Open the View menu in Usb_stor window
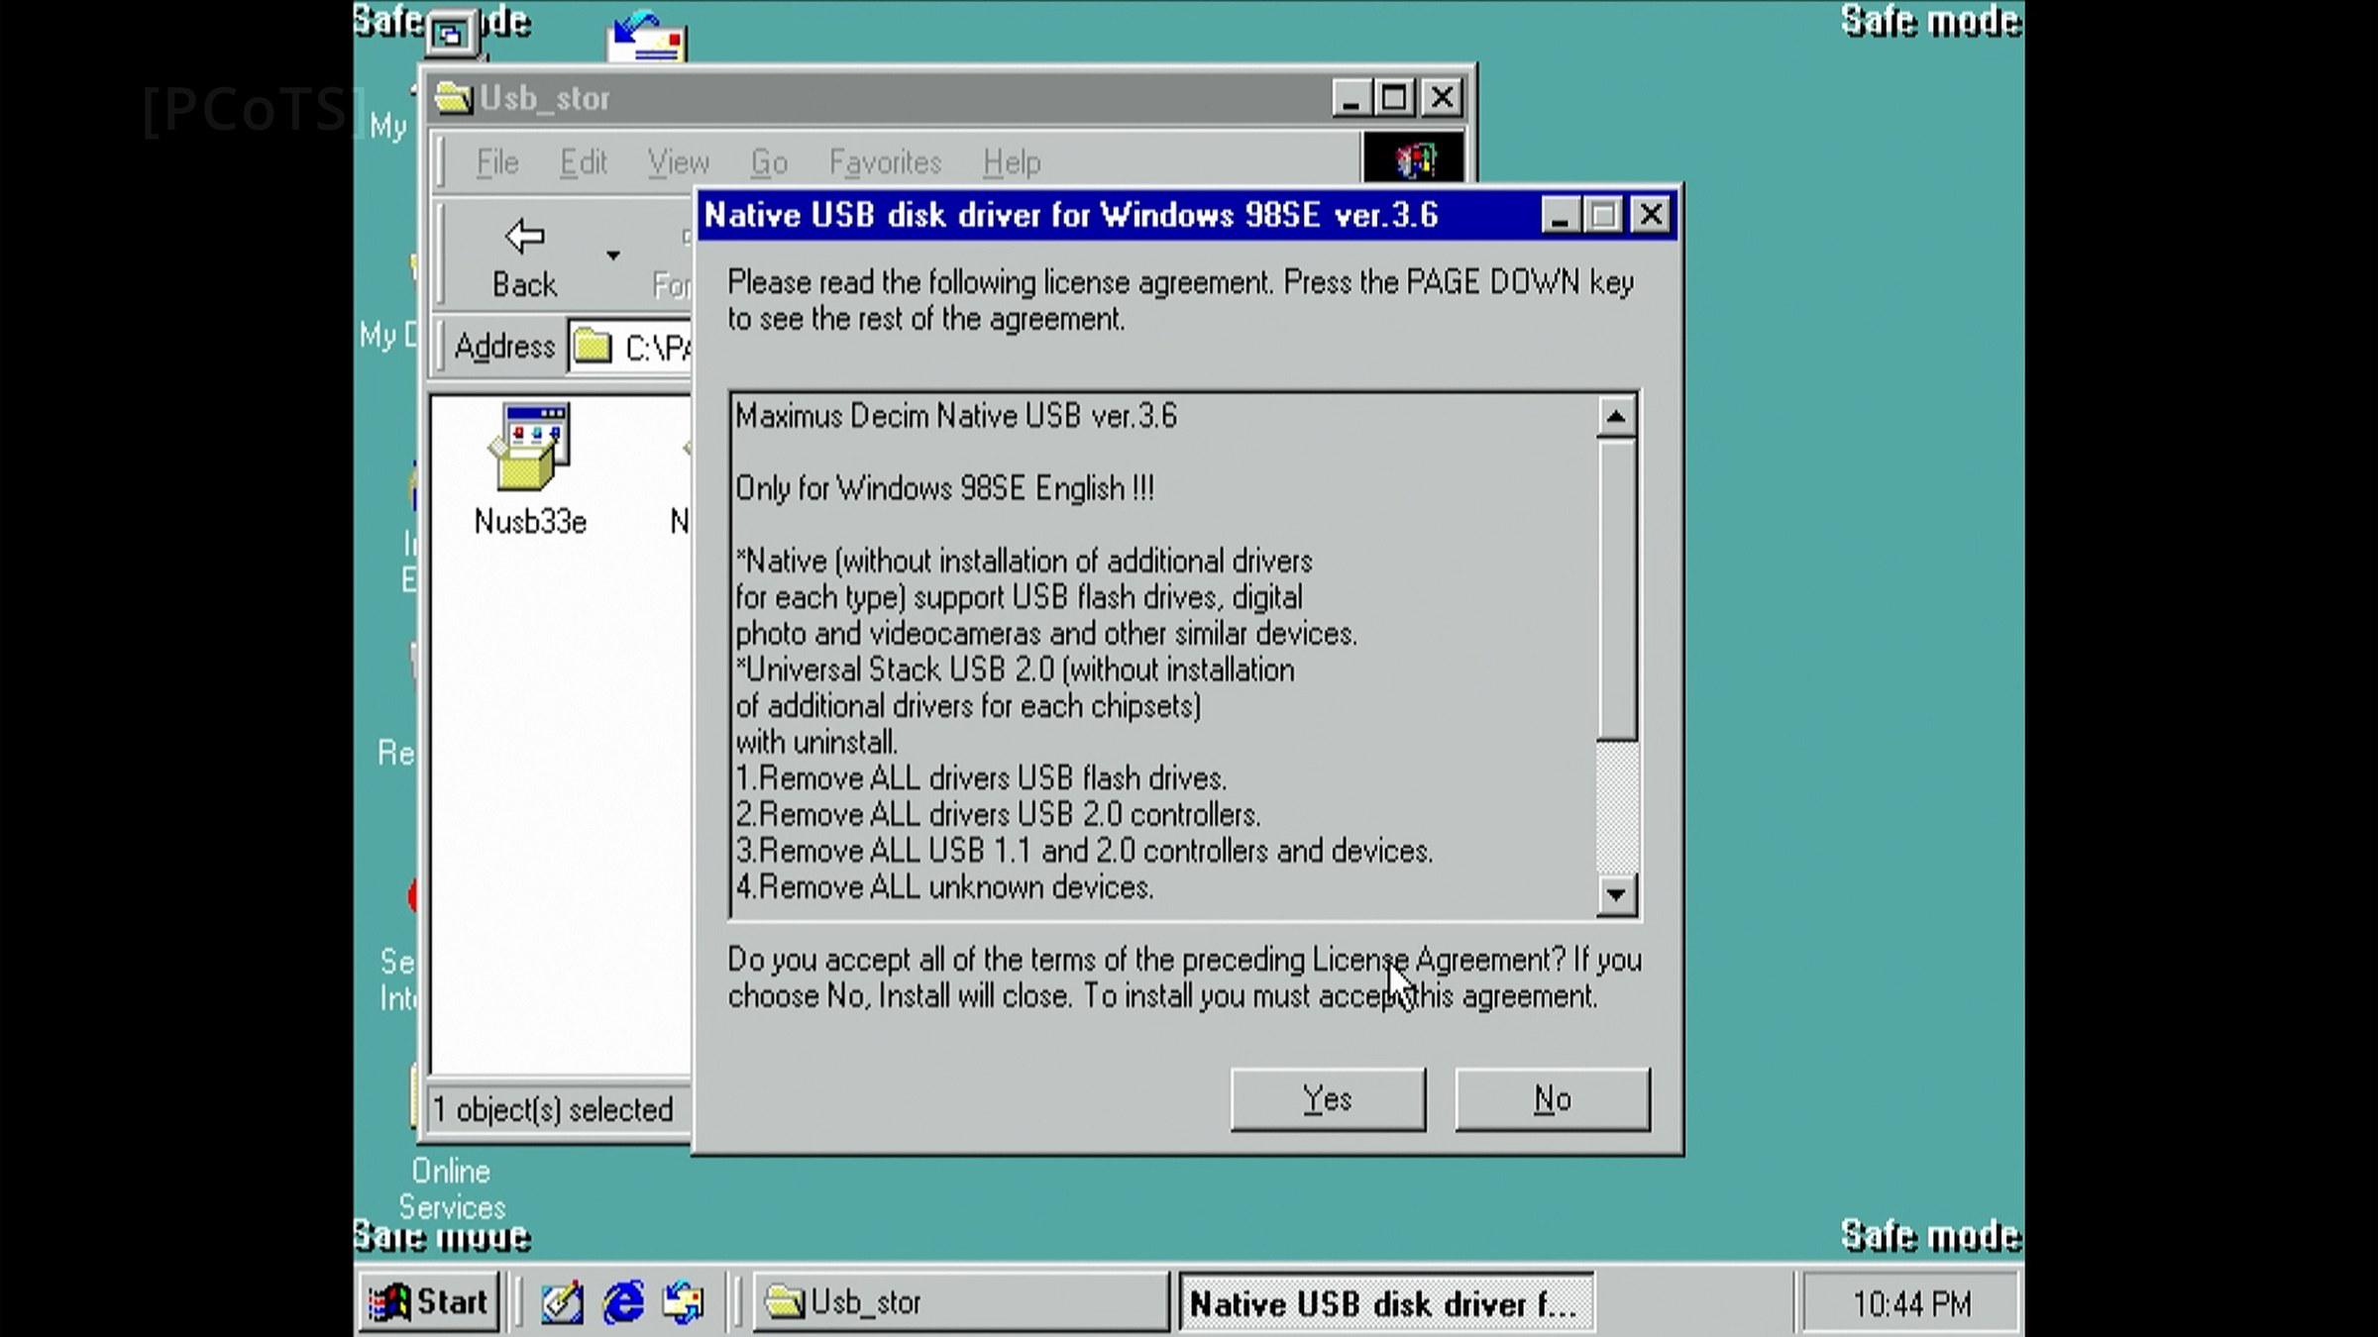 679,161
